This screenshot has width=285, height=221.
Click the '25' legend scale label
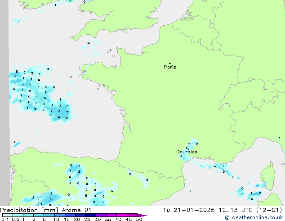pos(87,219)
